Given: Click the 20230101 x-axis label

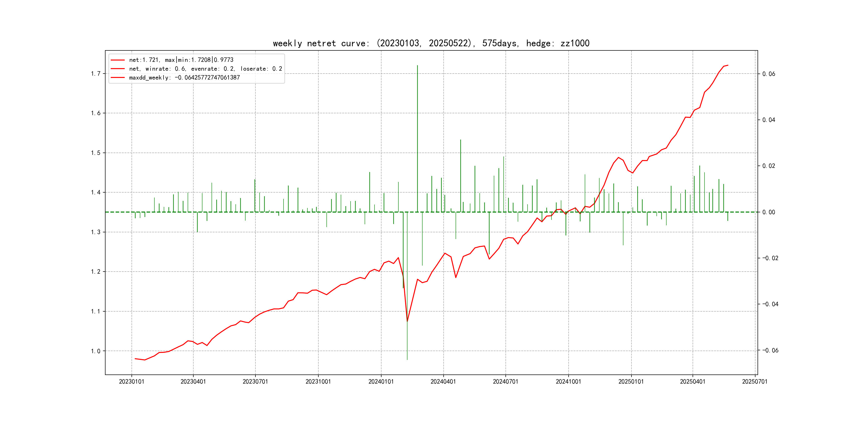Looking at the screenshot, I should [x=131, y=381].
